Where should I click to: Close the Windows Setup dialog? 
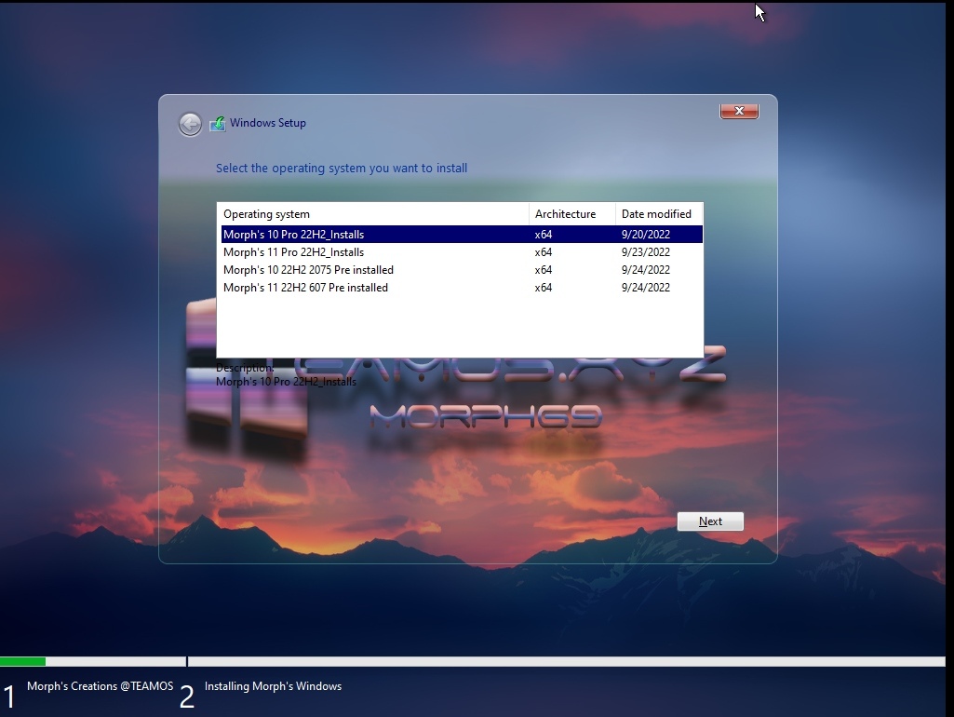[739, 111]
